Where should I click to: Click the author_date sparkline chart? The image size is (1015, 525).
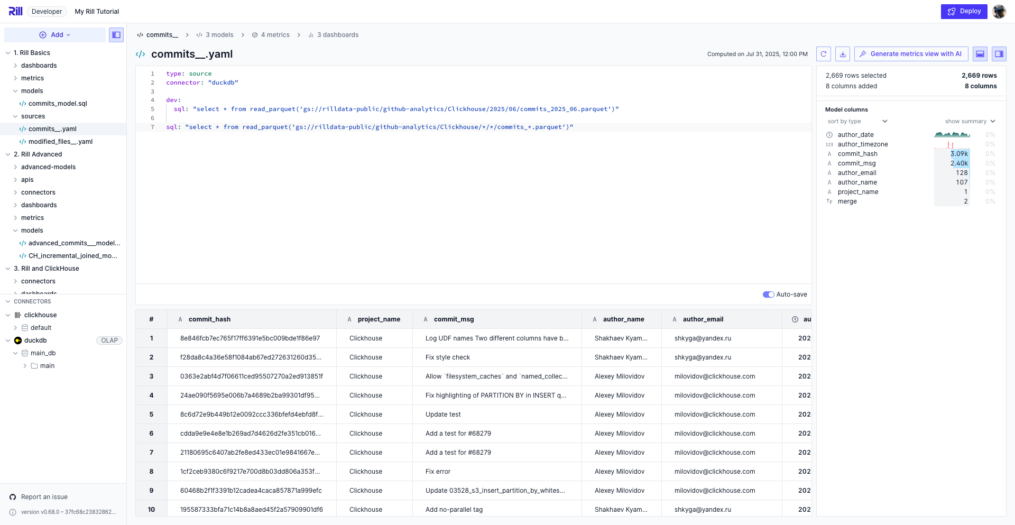952,134
